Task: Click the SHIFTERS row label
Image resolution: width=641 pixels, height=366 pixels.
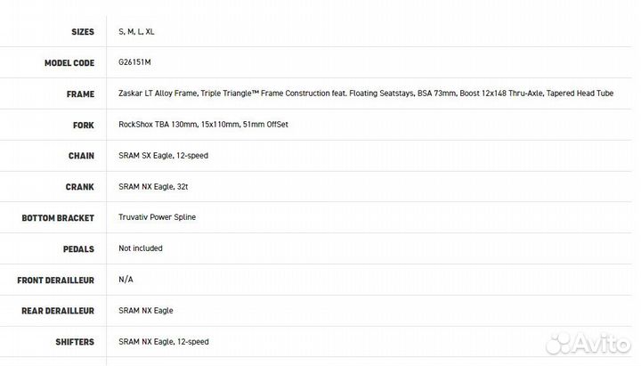Action: (x=73, y=341)
